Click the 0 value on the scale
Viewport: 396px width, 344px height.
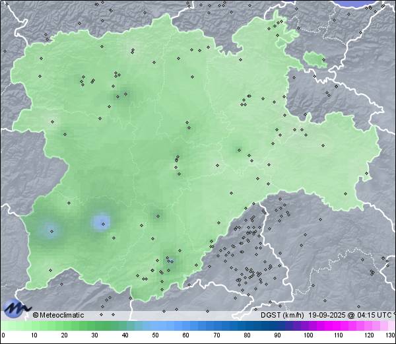3,335
